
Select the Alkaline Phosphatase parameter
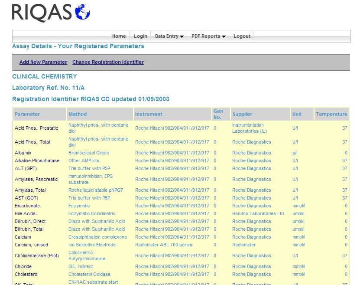[37, 161]
